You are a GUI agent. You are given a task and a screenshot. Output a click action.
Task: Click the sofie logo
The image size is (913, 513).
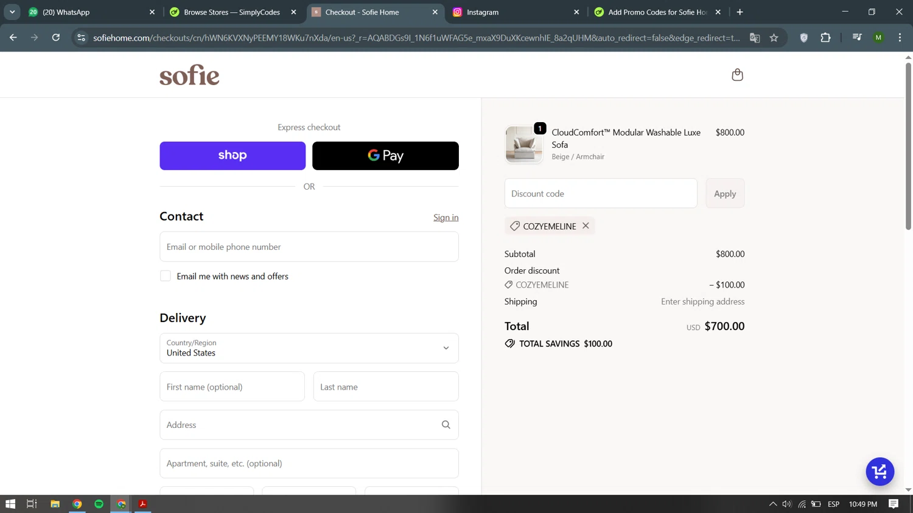(189, 75)
